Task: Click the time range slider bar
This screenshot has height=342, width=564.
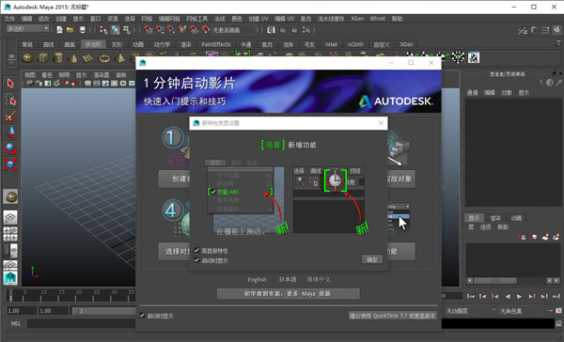Action: pyautogui.click(x=103, y=311)
